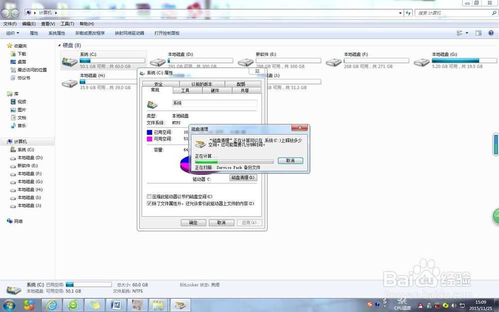
Task: Select 系统 (C:) in navigation tree
Action: 22,150
